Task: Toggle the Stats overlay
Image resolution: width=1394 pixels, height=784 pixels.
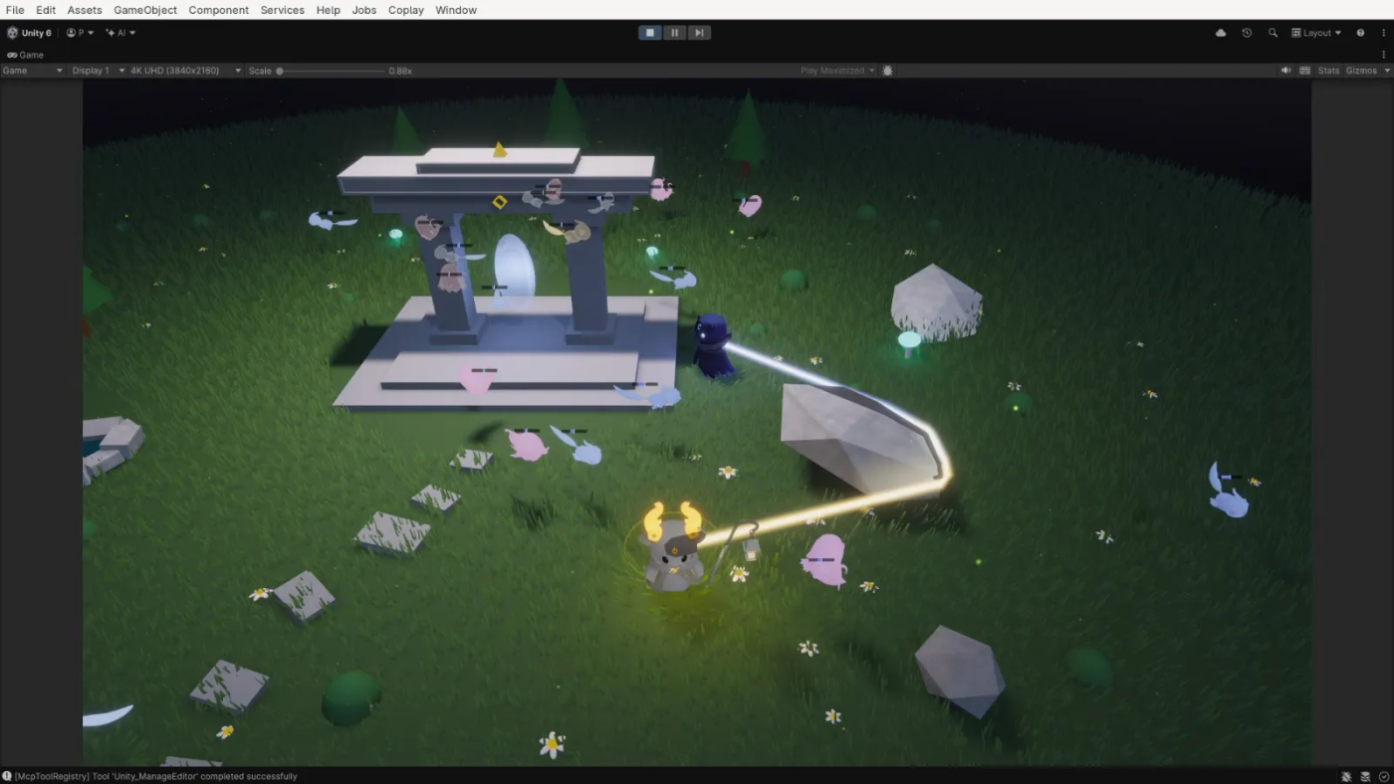Action: [1328, 71]
